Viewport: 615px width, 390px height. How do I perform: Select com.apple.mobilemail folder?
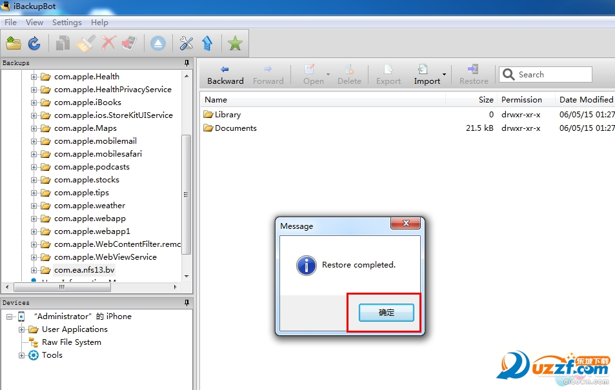click(96, 141)
